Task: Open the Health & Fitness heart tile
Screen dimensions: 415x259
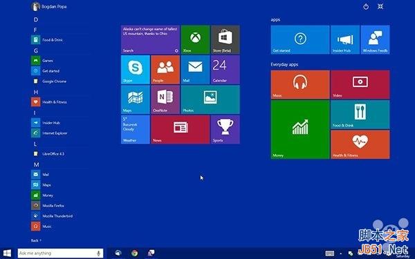Action: [360, 144]
